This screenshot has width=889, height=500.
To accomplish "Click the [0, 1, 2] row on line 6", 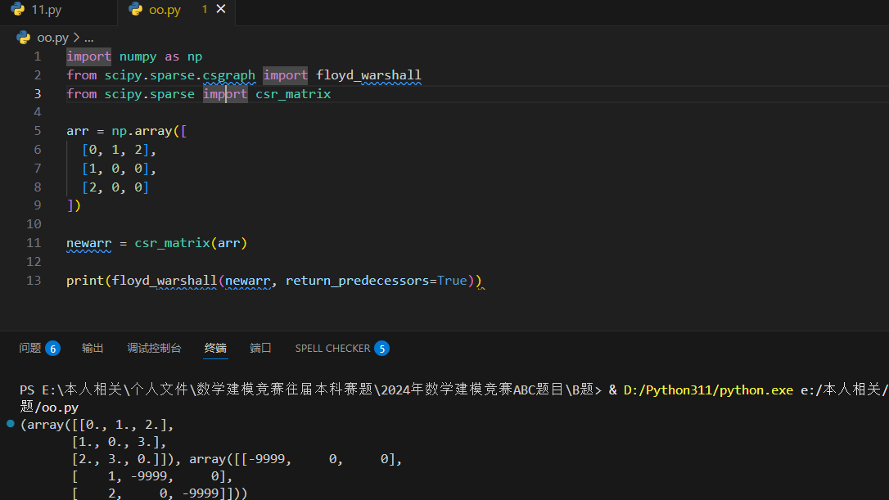I will pos(115,150).
